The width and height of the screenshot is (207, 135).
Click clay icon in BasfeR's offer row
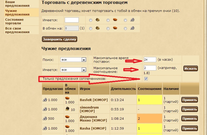click(67, 98)
